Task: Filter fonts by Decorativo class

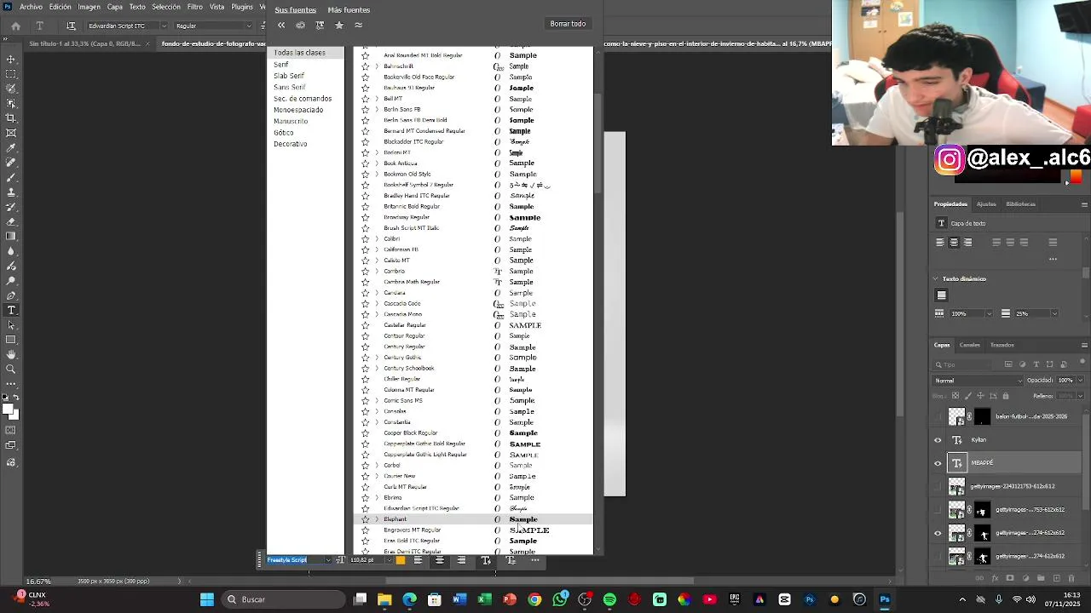Action: click(291, 144)
